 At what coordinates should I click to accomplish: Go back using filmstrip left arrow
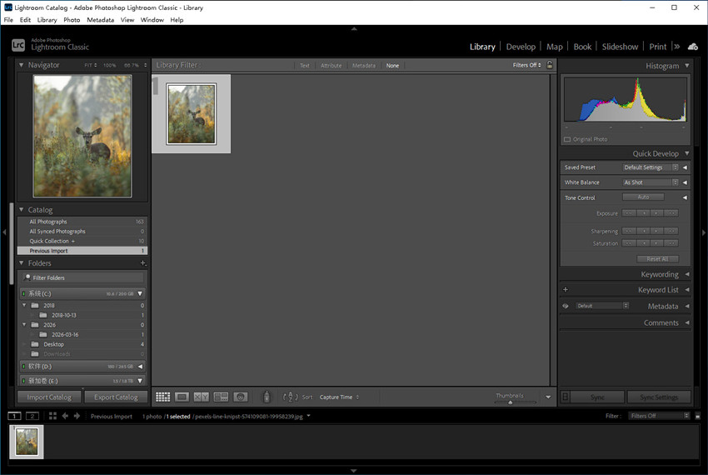click(x=65, y=416)
